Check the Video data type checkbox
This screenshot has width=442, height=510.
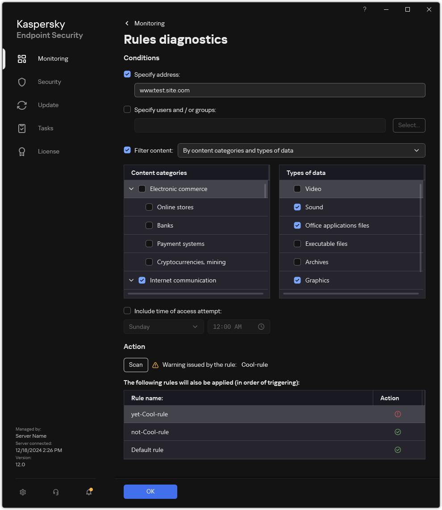pos(297,189)
